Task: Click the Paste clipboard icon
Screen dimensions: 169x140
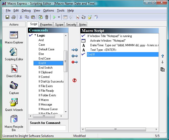Action: 33,17
